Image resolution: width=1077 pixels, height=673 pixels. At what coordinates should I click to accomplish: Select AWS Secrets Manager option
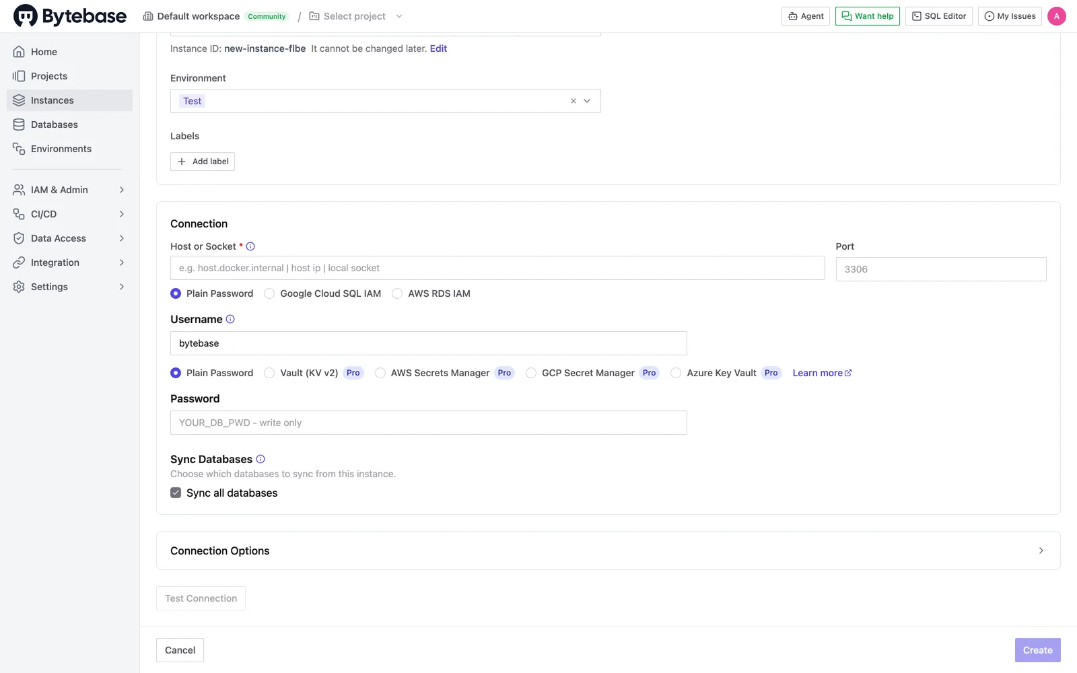coord(380,373)
